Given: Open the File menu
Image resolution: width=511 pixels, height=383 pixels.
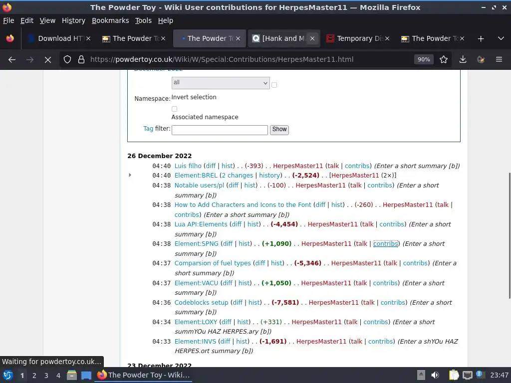Looking at the screenshot, I should point(8,20).
